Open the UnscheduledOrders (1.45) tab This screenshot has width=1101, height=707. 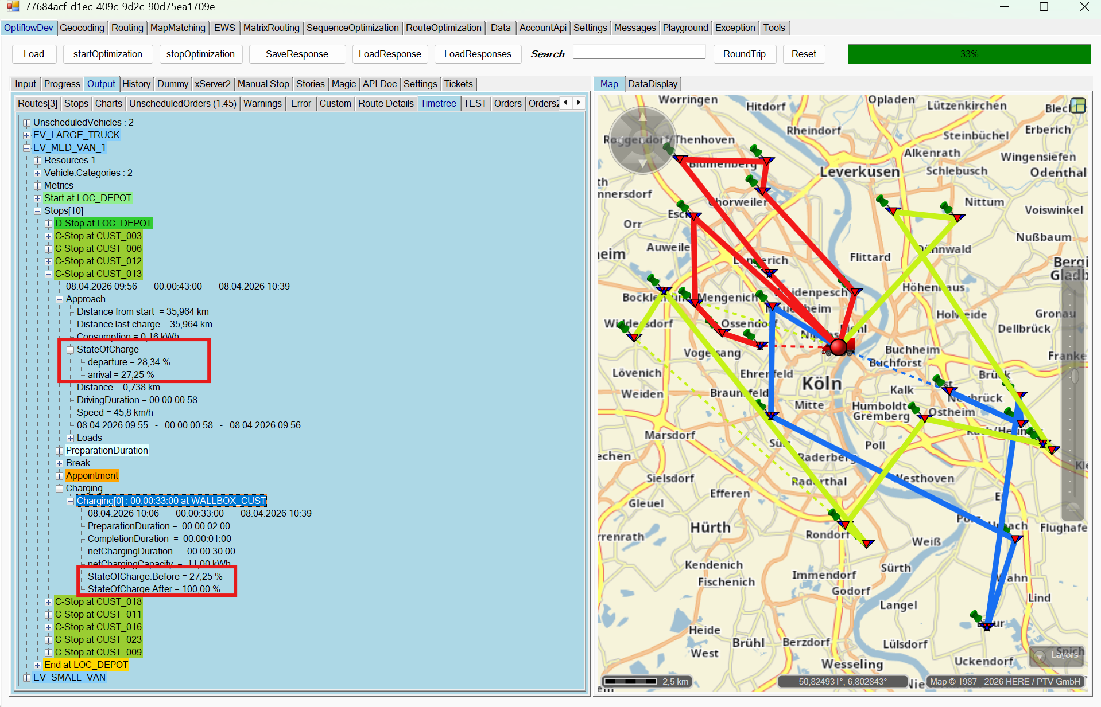[x=182, y=103]
